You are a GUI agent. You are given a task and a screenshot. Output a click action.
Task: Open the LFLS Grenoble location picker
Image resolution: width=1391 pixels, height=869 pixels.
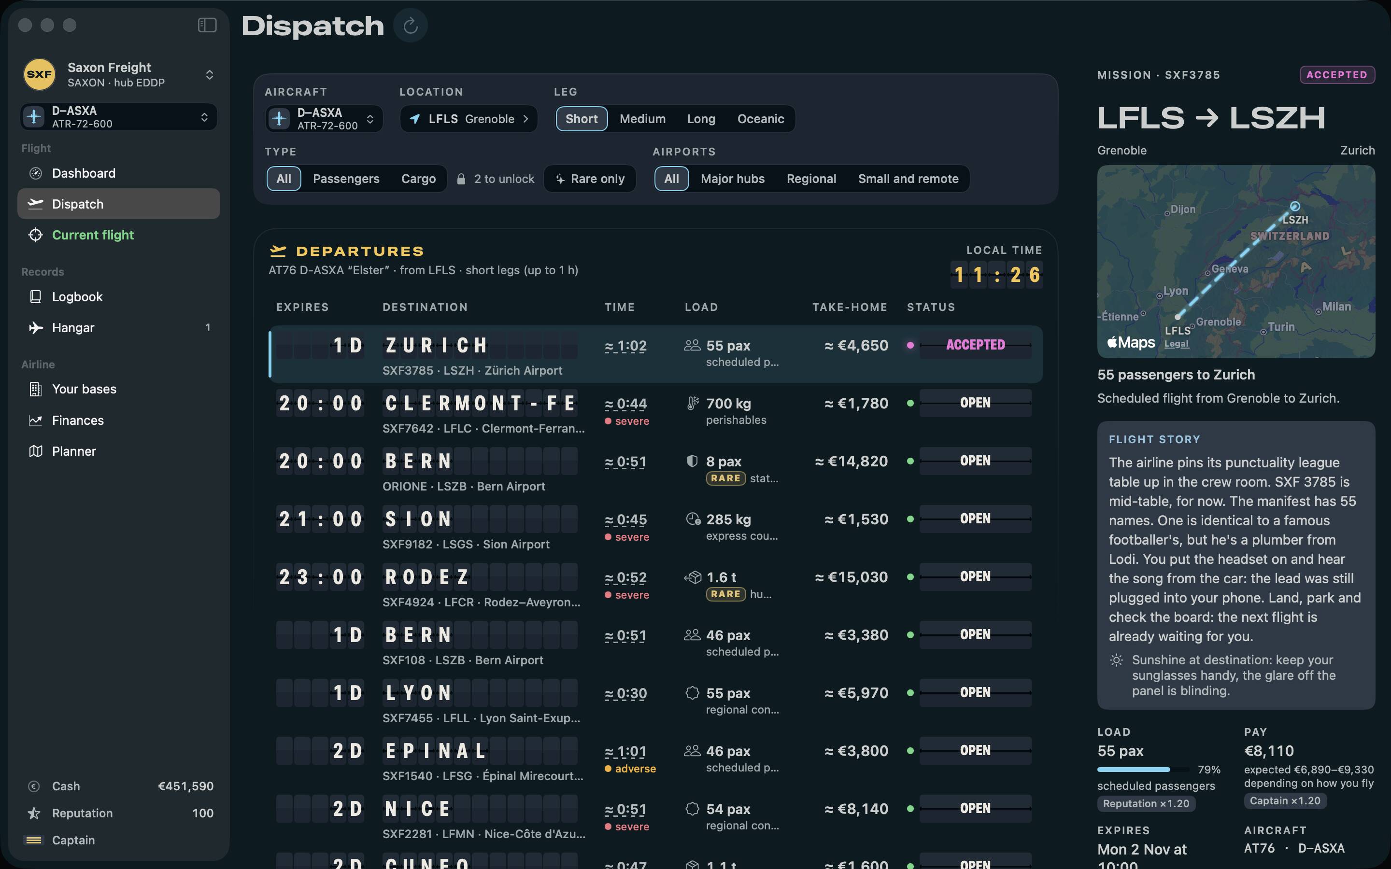[468, 119]
